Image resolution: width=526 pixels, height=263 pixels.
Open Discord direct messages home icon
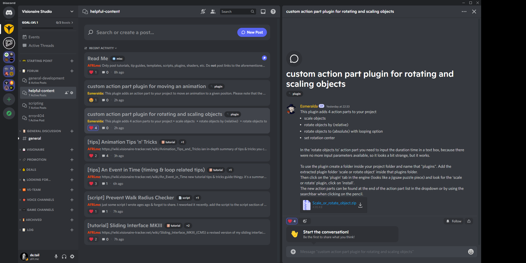[9, 13]
